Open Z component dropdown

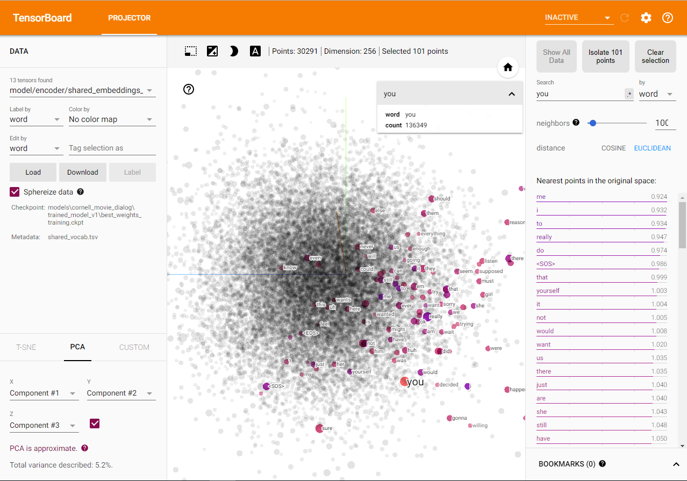(x=44, y=426)
